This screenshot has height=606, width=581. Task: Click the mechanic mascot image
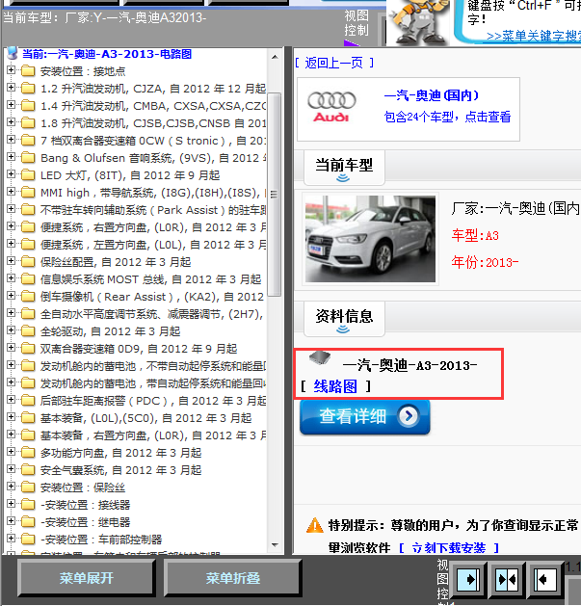pos(419,22)
